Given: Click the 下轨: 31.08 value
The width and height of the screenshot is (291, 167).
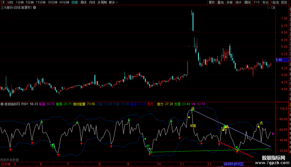Looking at the screenshot, I should pyautogui.click(x=121, y=104).
